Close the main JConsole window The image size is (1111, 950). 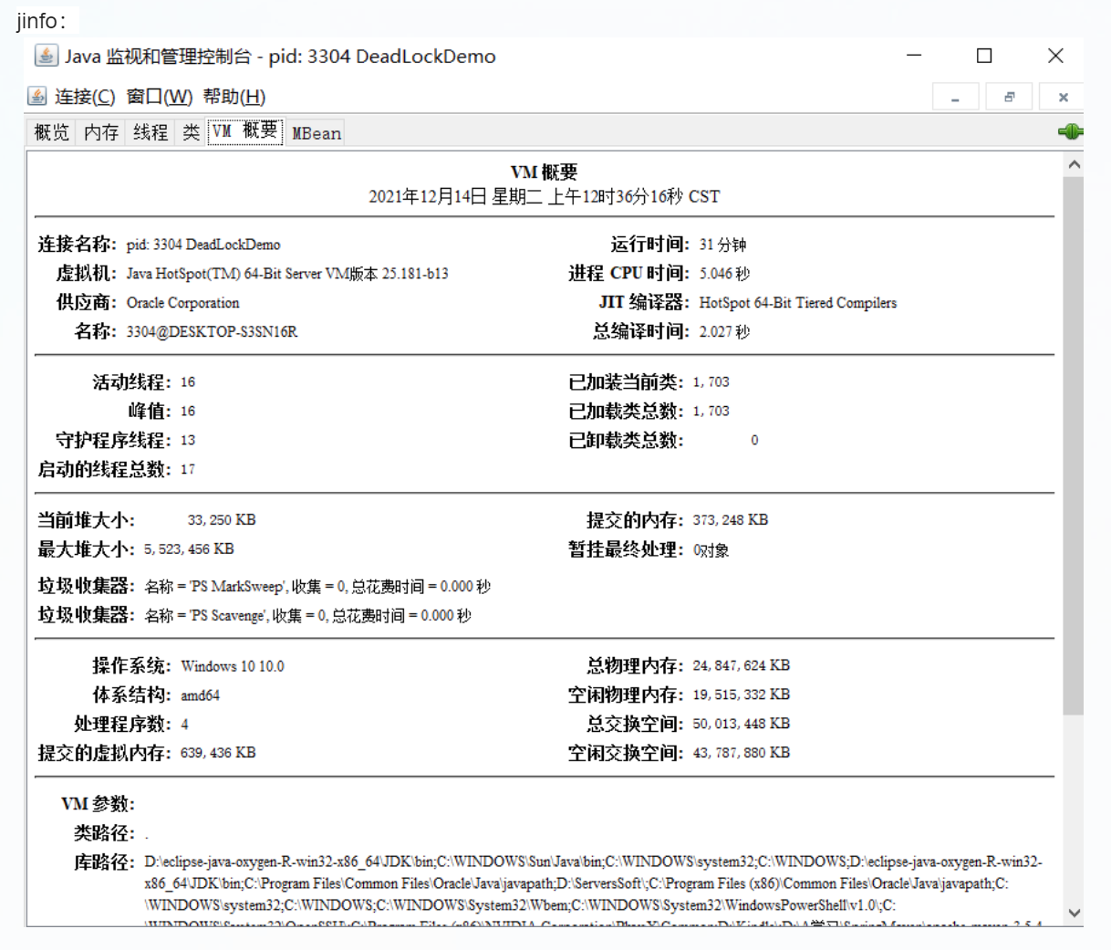1055,56
